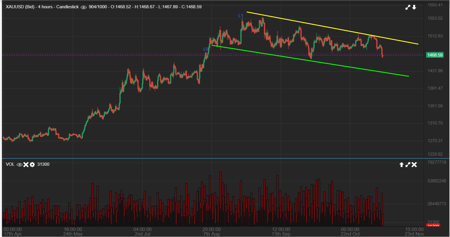Click the H:1468.67 high value in header

tap(145, 7)
